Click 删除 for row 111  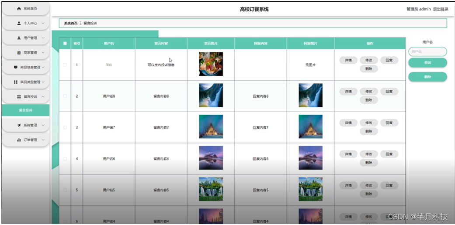pyautogui.click(x=369, y=68)
